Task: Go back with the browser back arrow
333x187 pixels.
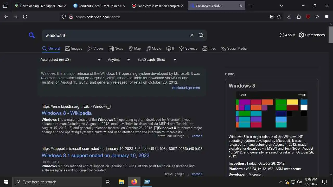Action: tap(6, 17)
